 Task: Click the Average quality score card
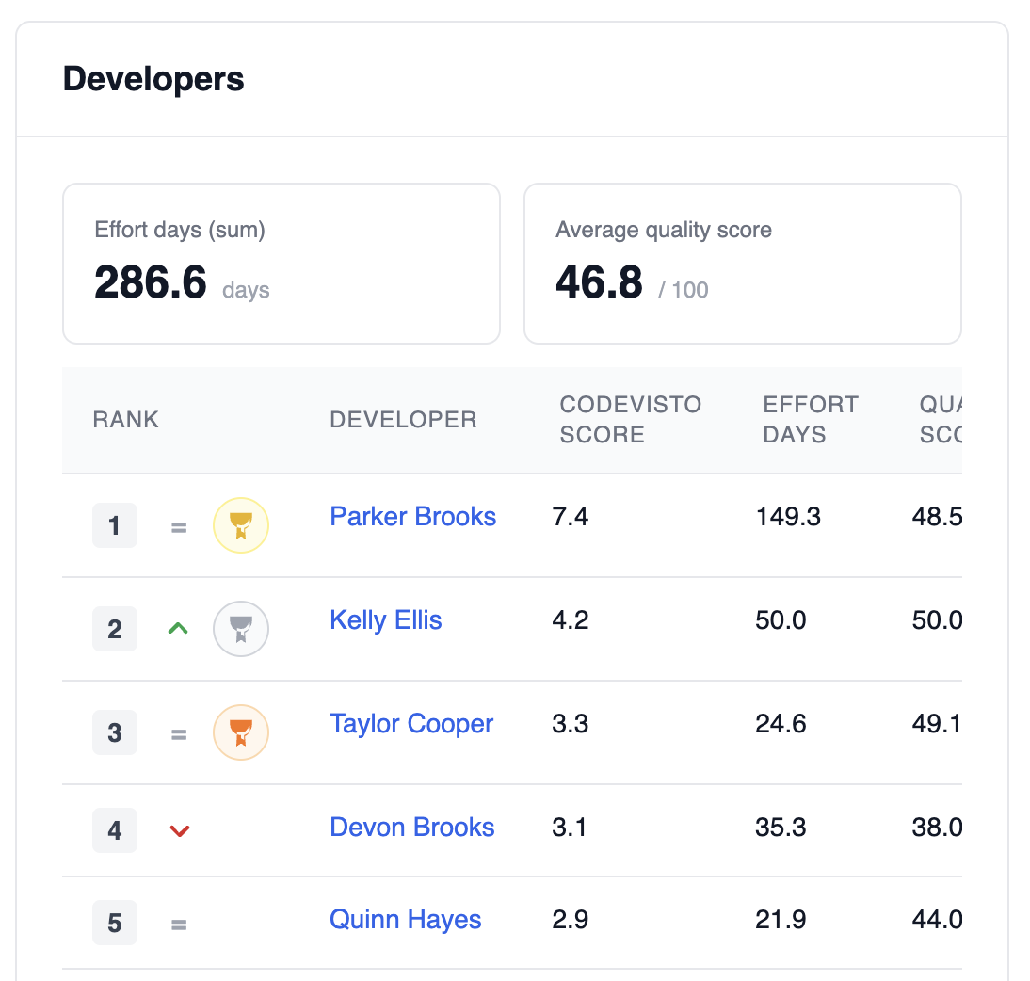(x=742, y=264)
